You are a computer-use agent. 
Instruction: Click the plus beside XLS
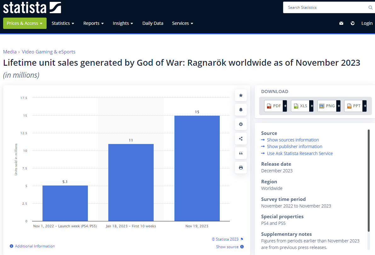click(x=312, y=106)
